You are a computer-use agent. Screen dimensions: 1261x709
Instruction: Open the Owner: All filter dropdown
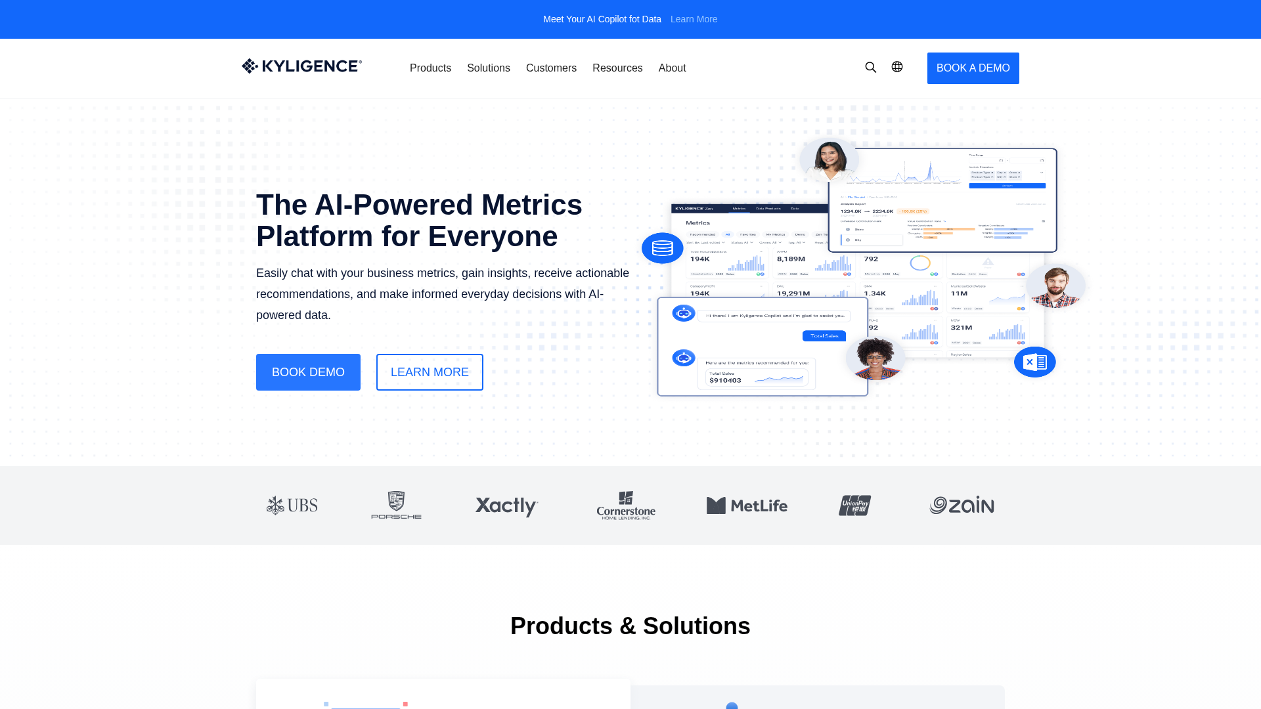pyautogui.click(x=770, y=243)
